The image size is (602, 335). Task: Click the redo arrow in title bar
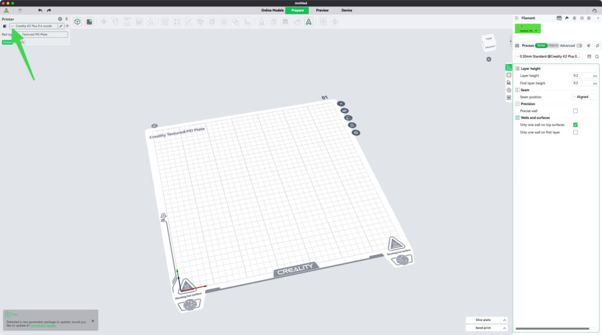(49, 11)
